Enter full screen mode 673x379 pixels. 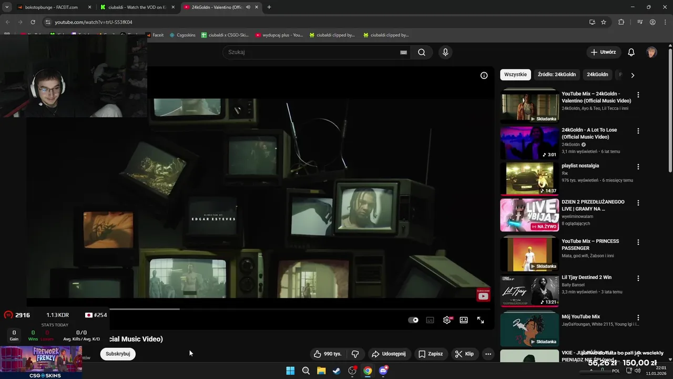click(481, 320)
